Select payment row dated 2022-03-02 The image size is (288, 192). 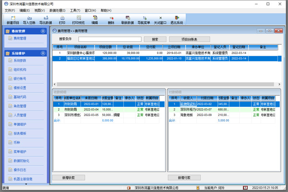click(x=224, y=104)
